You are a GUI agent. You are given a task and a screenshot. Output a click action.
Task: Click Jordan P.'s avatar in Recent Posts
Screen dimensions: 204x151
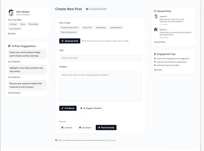156,17
